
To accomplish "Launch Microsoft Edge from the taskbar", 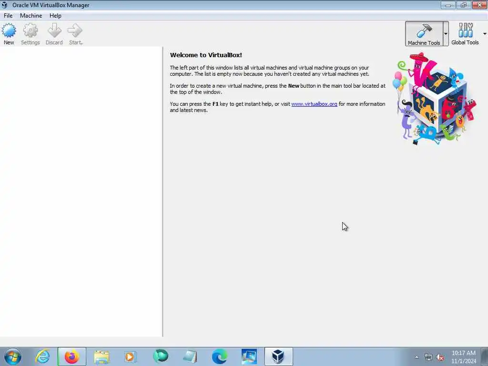I will 219,356.
